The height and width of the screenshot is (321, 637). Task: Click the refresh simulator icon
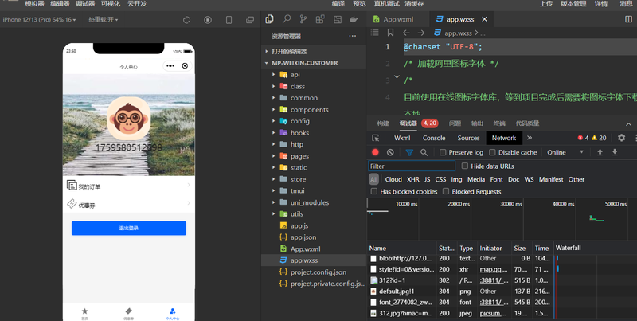coord(186,20)
